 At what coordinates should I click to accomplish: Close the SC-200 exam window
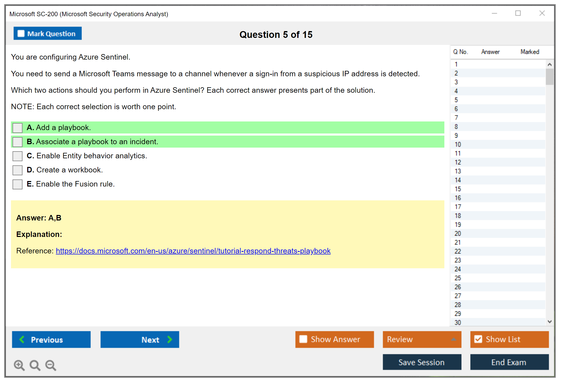pos(542,13)
